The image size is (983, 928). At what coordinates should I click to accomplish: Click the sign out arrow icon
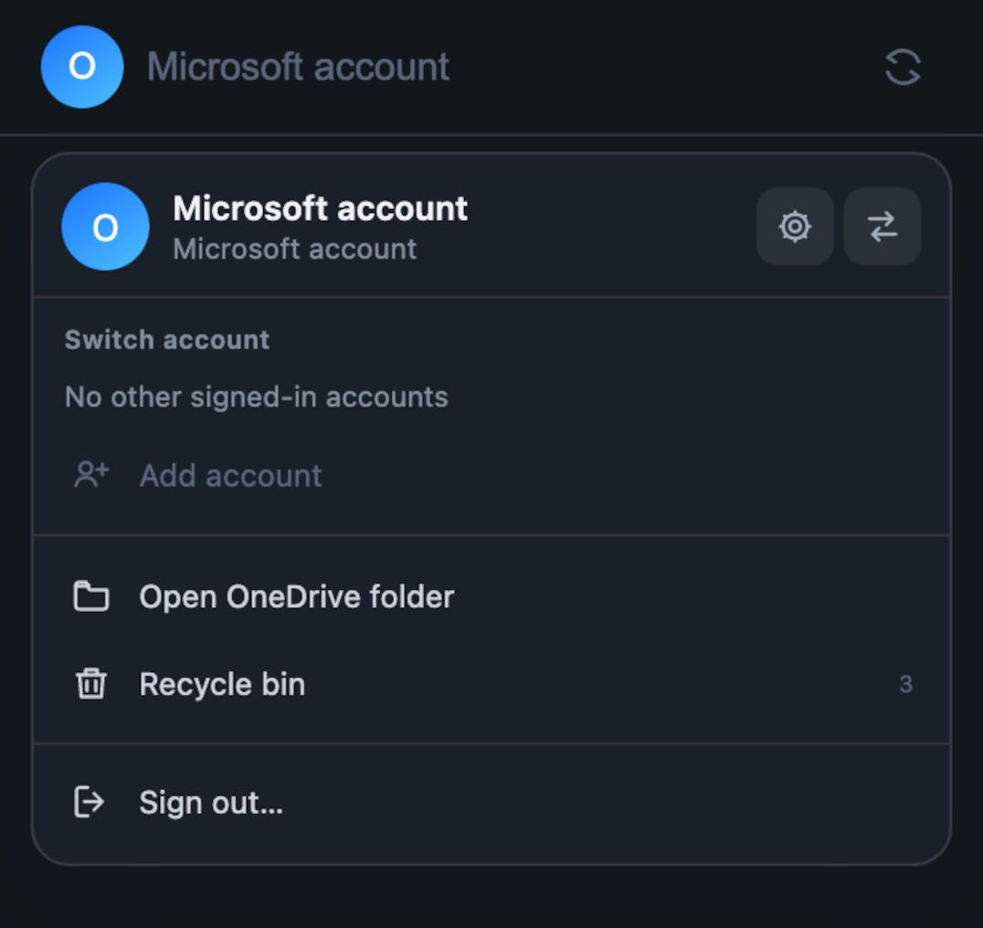pyautogui.click(x=89, y=801)
